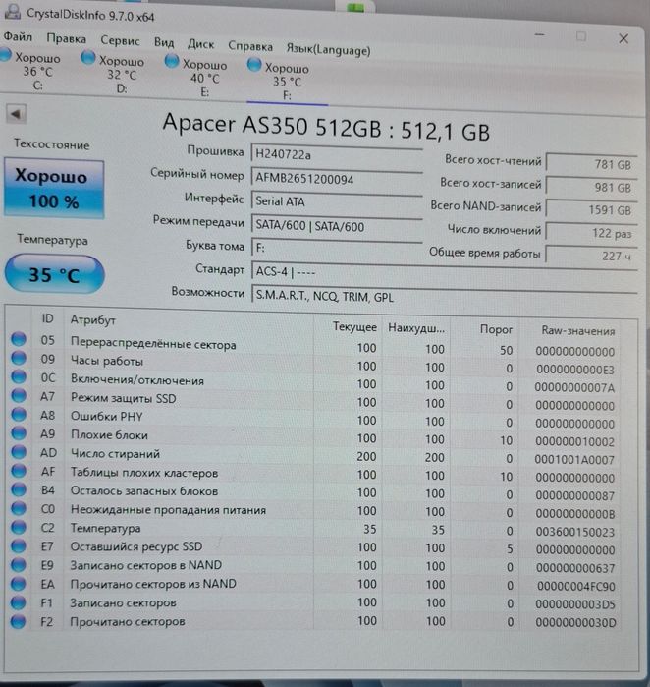The image size is (650, 687).
Task: Open the Файл menu
Action: click(x=18, y=36)
